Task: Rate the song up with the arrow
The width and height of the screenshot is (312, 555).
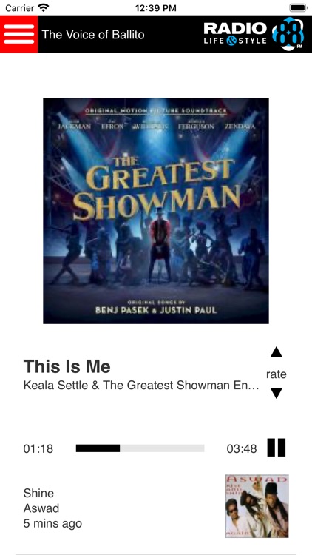Action: click(x=277, y=352)
